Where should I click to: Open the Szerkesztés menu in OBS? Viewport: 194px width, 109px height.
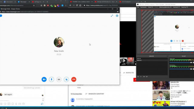[x=143, y=7]
